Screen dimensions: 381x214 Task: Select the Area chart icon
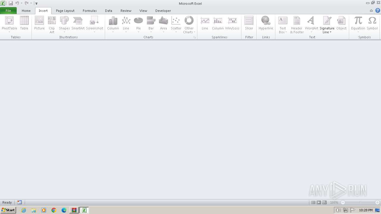coord(163,21)
